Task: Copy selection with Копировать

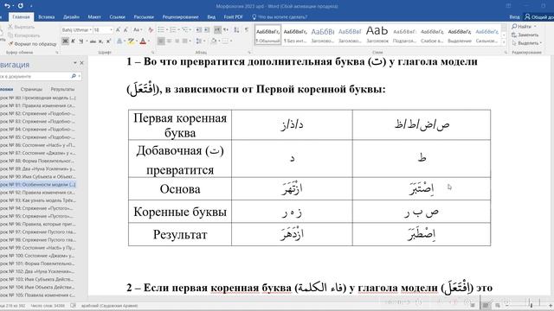Action: (x=24, y=35)
